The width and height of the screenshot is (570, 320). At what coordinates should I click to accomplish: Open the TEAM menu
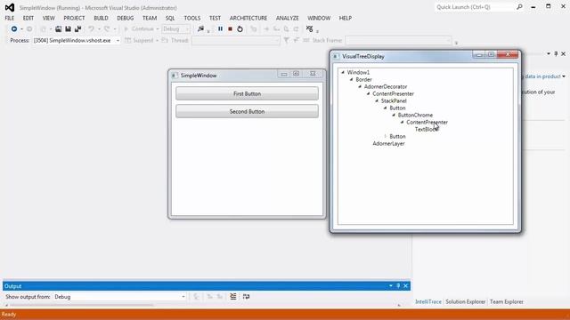150,18
